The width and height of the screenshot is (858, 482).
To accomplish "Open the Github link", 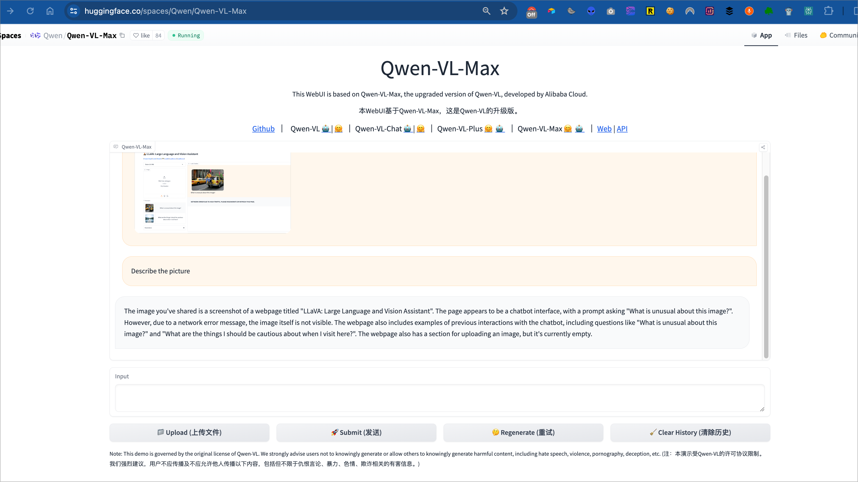I will point(263,129).
